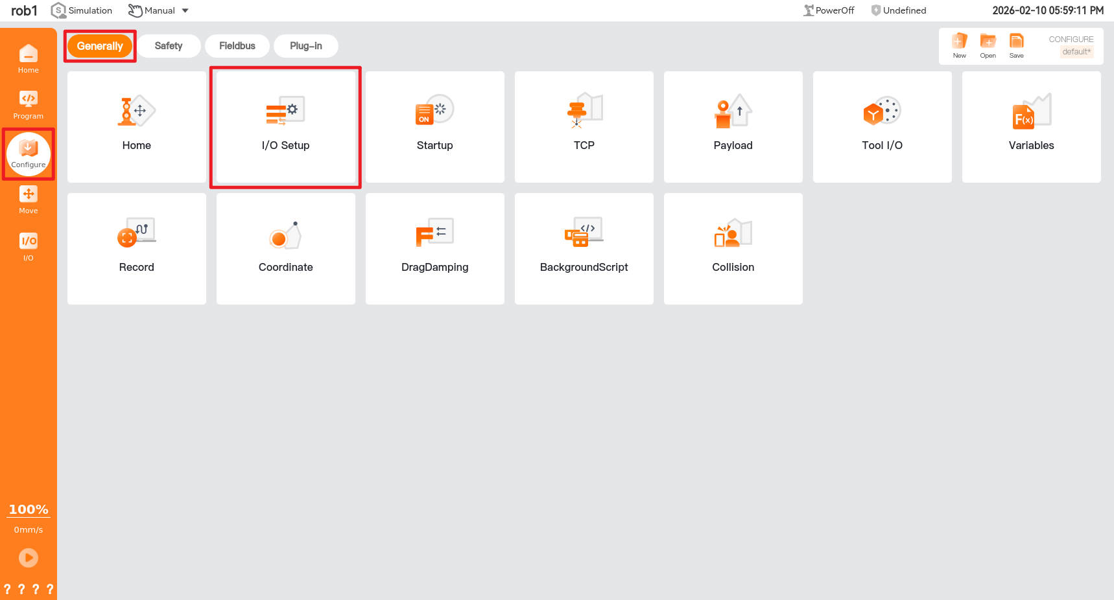
Task: Open the Payload settings tile
Action: [x=733, y=127]
